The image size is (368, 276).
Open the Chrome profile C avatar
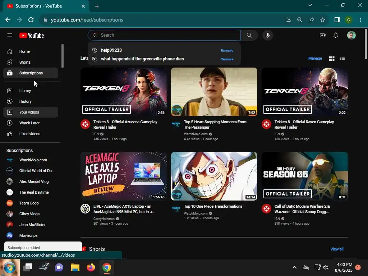click(x=349, y=20)
